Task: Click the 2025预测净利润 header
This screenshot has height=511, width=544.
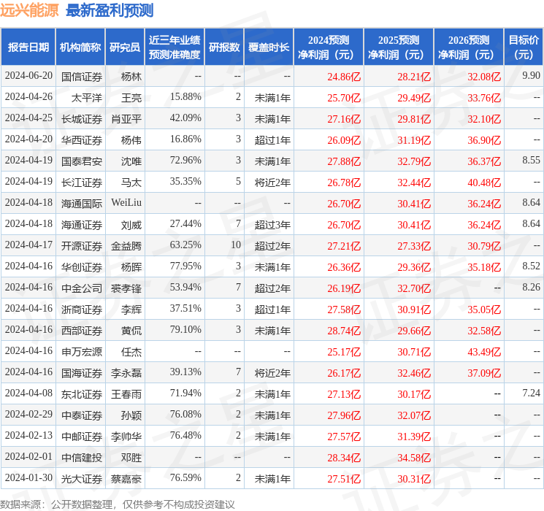Action: [399, 47]
